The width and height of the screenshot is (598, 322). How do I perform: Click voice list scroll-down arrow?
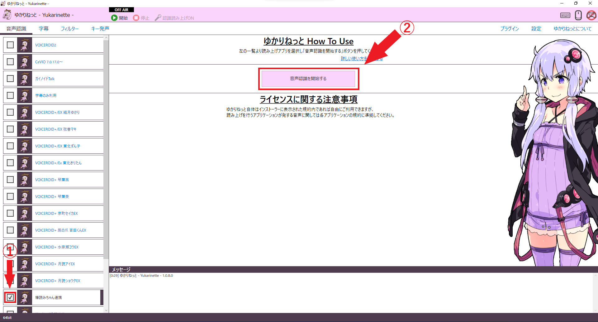(x=106, y=310)
